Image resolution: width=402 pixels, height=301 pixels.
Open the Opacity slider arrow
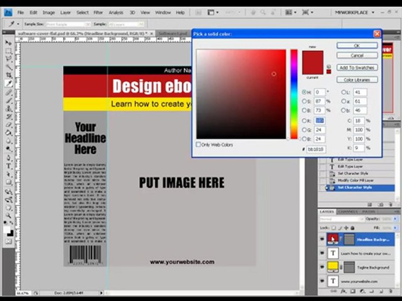click(x=395, y=219)
